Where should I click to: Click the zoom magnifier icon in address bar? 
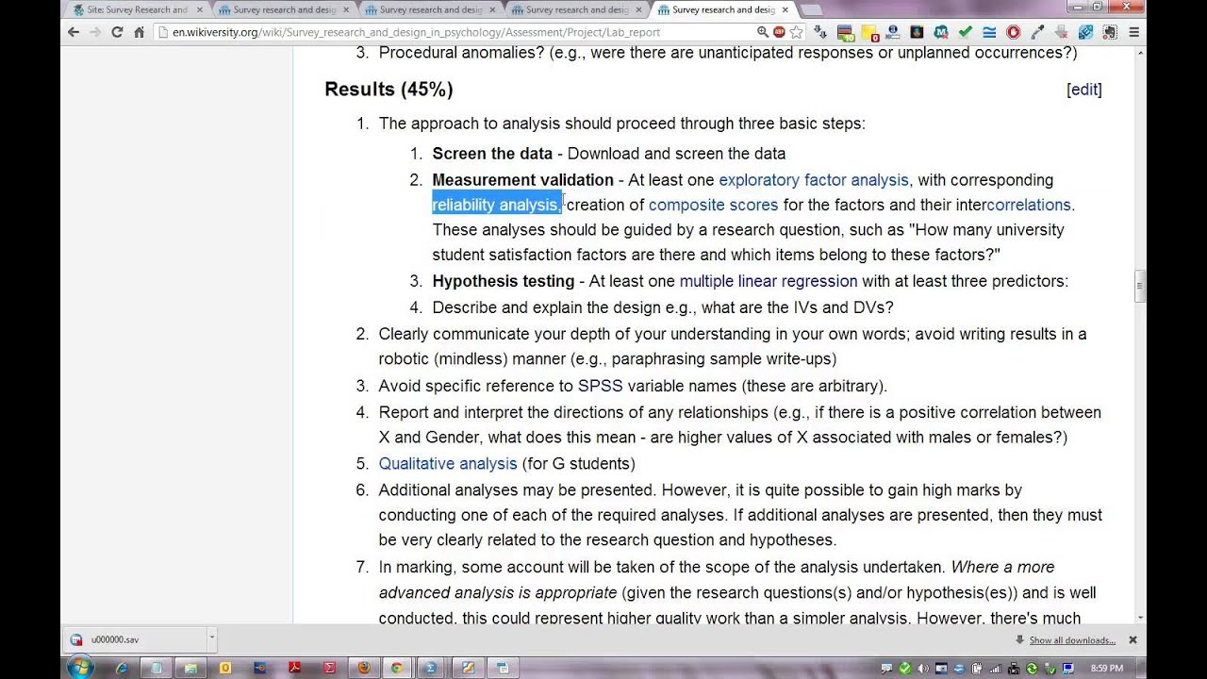(763, 32)
